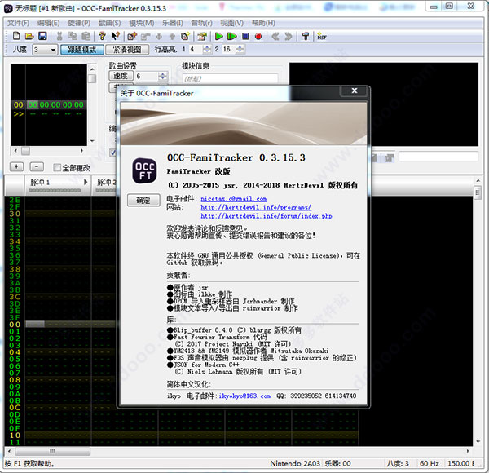Click pattern row number 30

(x=15, y=214)
